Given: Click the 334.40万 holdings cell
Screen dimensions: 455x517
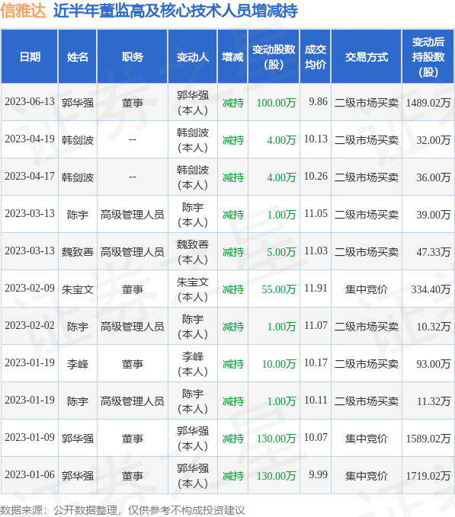Looking at the screenshot, I should tap(431, 289).
